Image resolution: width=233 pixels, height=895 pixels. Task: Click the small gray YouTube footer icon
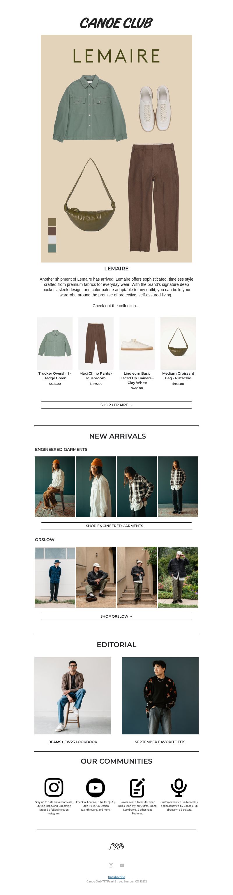pos(122,865)
